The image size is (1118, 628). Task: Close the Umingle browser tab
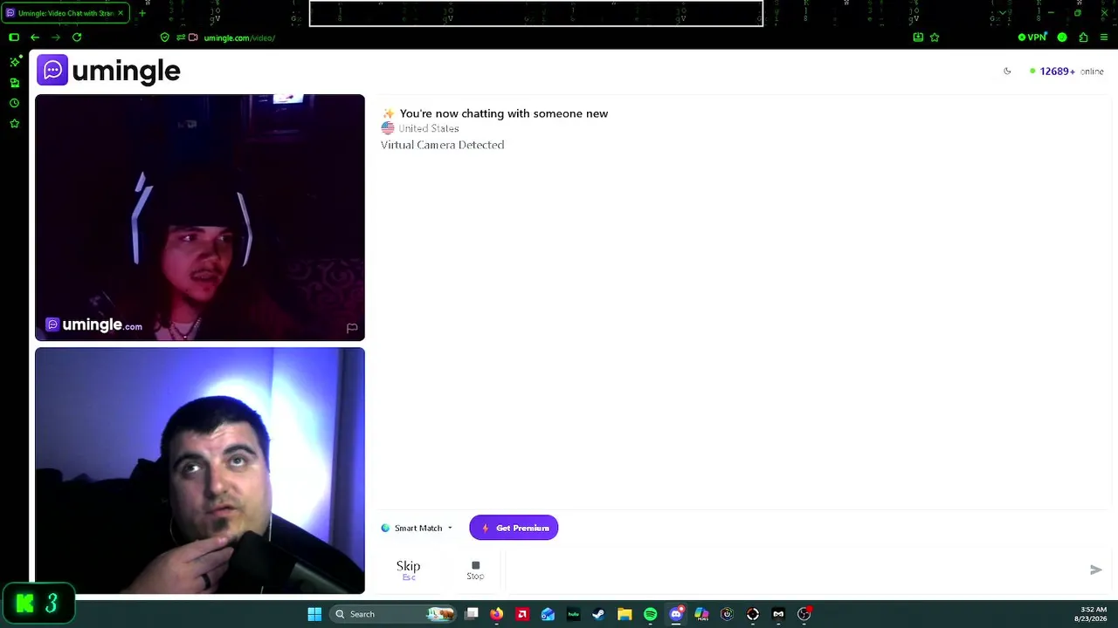pyautogui.click(x=121, y=13)
